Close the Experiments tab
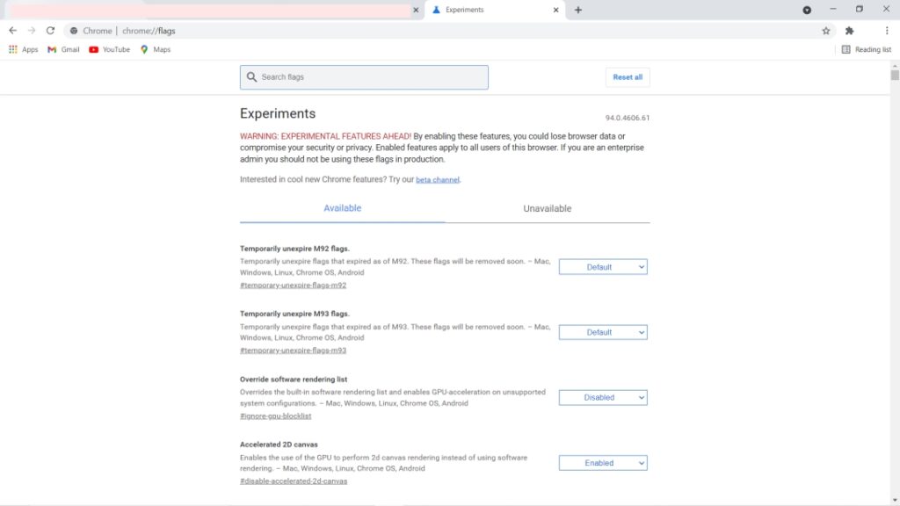Image resolution: width=900 pixels, height=506 pixels. point(555,10)
